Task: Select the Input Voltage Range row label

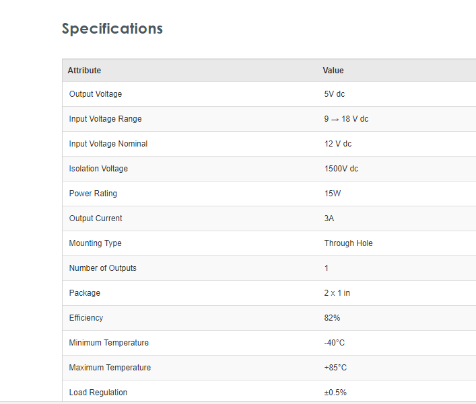Action: (x=105, y=119)
